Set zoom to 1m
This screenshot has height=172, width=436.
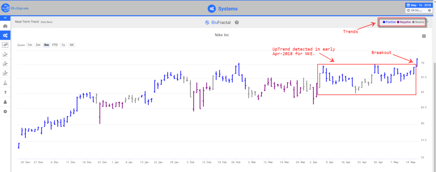coord(29,45)
